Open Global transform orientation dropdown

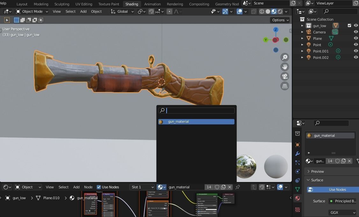[122, 11]
